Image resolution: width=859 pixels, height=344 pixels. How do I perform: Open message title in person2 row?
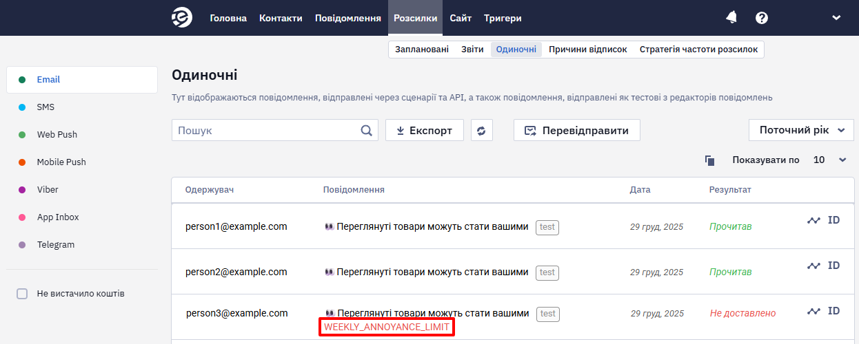tap(426, 272)
